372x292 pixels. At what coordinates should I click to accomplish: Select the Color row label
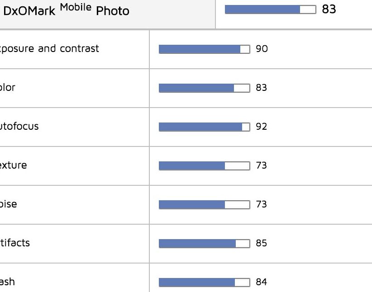click(x=8, y=87)
